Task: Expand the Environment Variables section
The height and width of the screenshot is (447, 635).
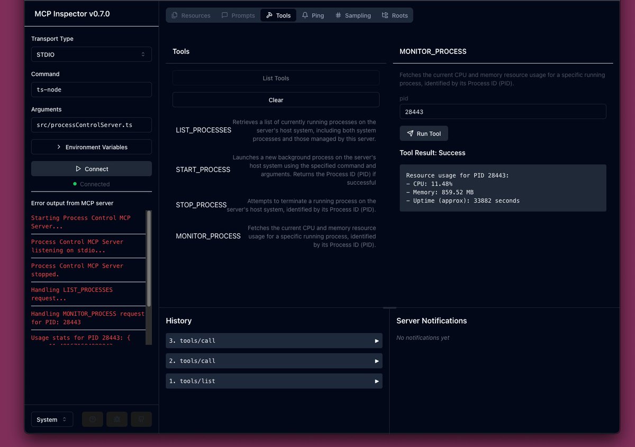Action: click(92, 147)
